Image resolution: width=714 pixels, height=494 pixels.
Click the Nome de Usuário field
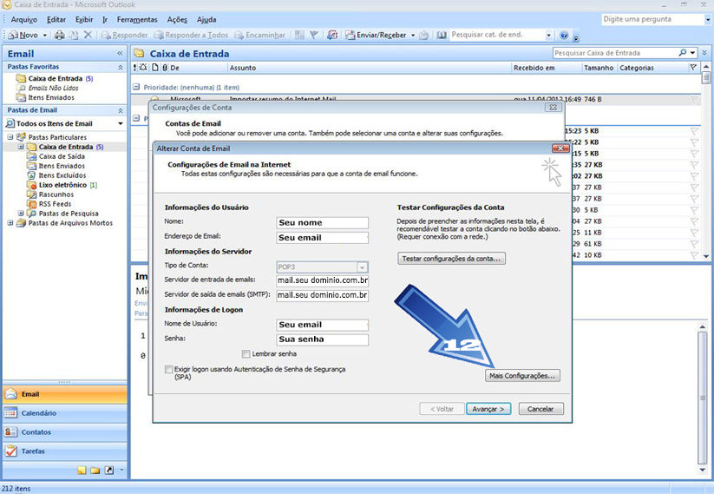coord(323,325)
